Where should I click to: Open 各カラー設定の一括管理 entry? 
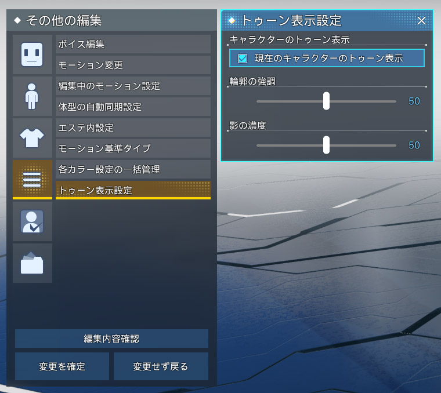[133, 169]
